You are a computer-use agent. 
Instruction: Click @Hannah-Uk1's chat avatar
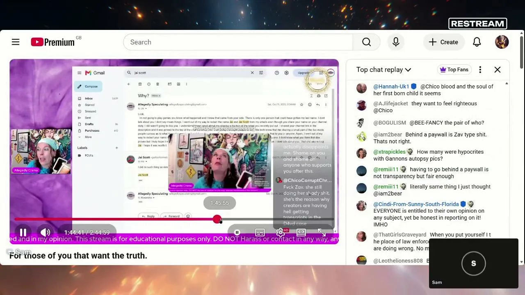361,88
